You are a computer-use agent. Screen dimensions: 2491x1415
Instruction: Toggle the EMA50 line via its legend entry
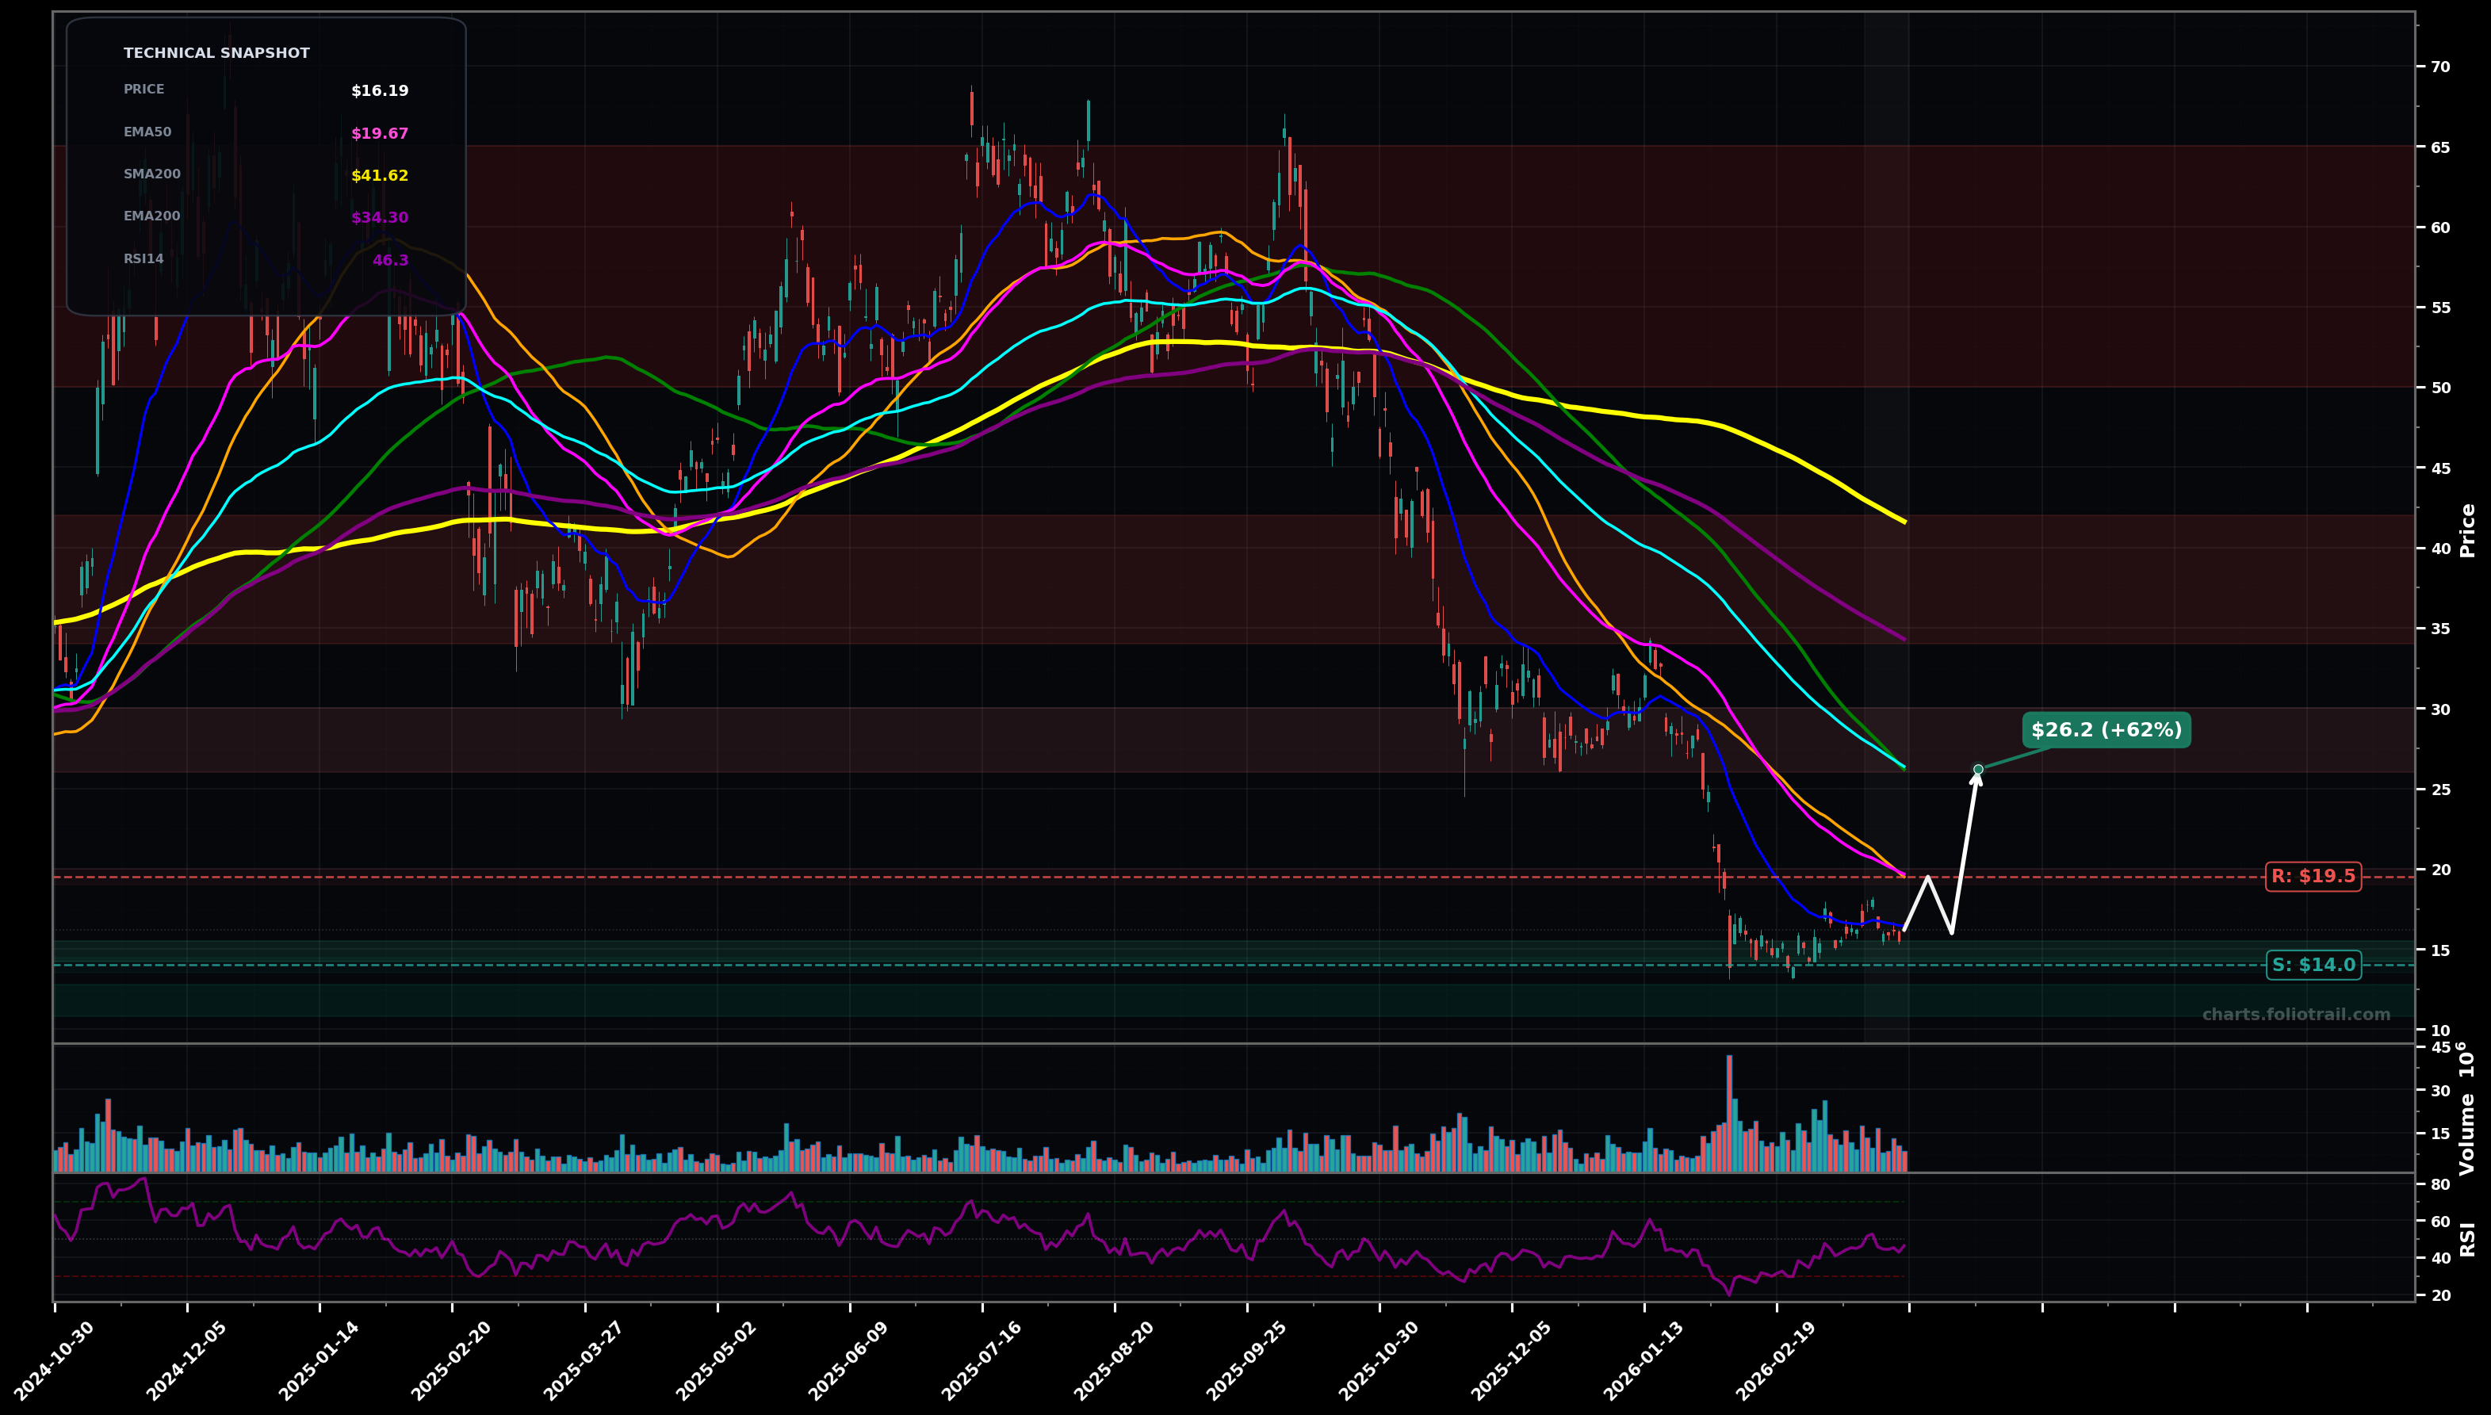(146, 132)
